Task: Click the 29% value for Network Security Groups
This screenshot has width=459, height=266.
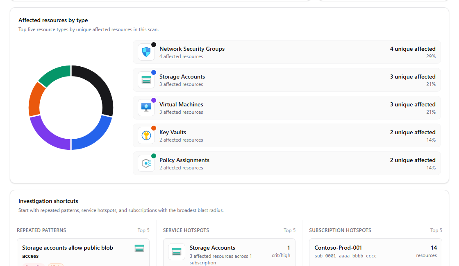Action: click(x=431, y=56)
